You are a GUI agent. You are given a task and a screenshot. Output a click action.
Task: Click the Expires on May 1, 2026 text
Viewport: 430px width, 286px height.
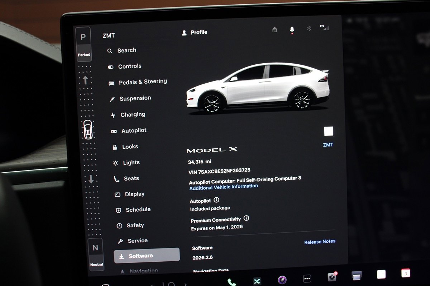[x=217, y=228]
